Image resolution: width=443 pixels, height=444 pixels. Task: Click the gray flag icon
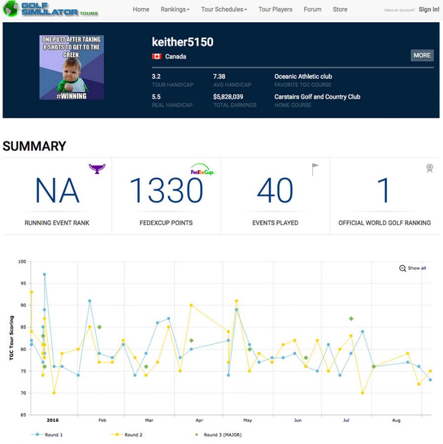click(x=315, y=169)
